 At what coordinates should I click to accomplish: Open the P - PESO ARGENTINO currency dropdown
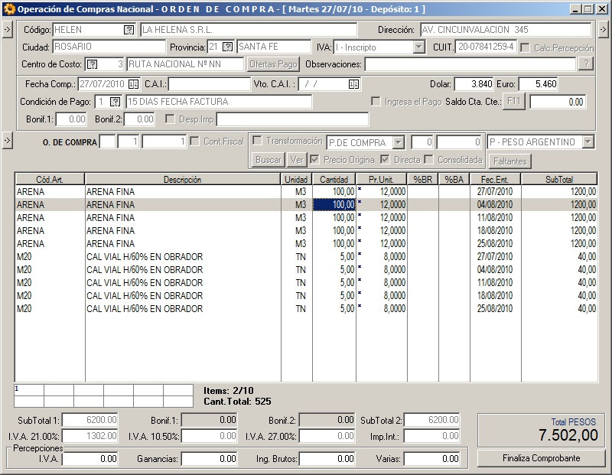tap(587, 142)
